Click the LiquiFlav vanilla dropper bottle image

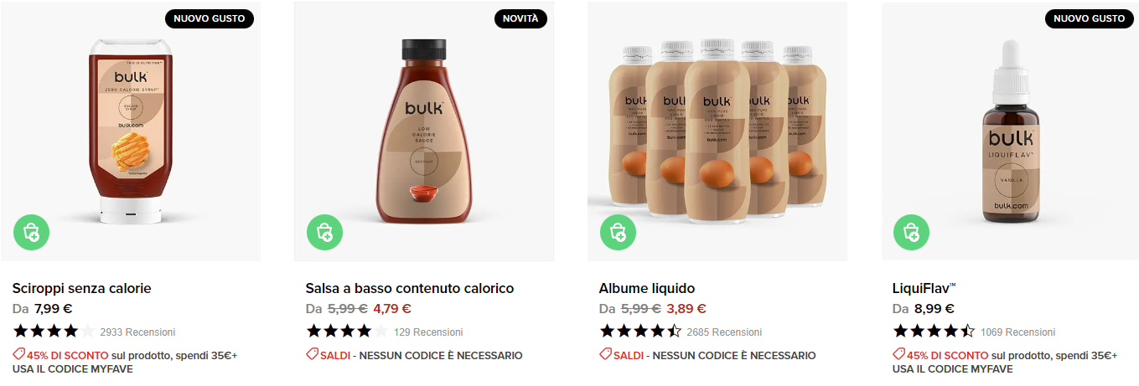point(1011,131)
